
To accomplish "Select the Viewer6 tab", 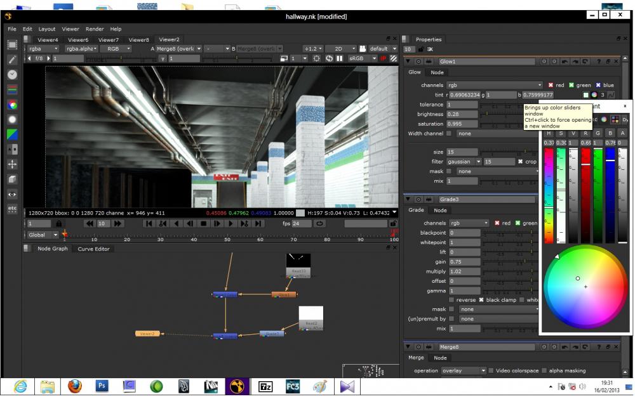I will [78, 40].
